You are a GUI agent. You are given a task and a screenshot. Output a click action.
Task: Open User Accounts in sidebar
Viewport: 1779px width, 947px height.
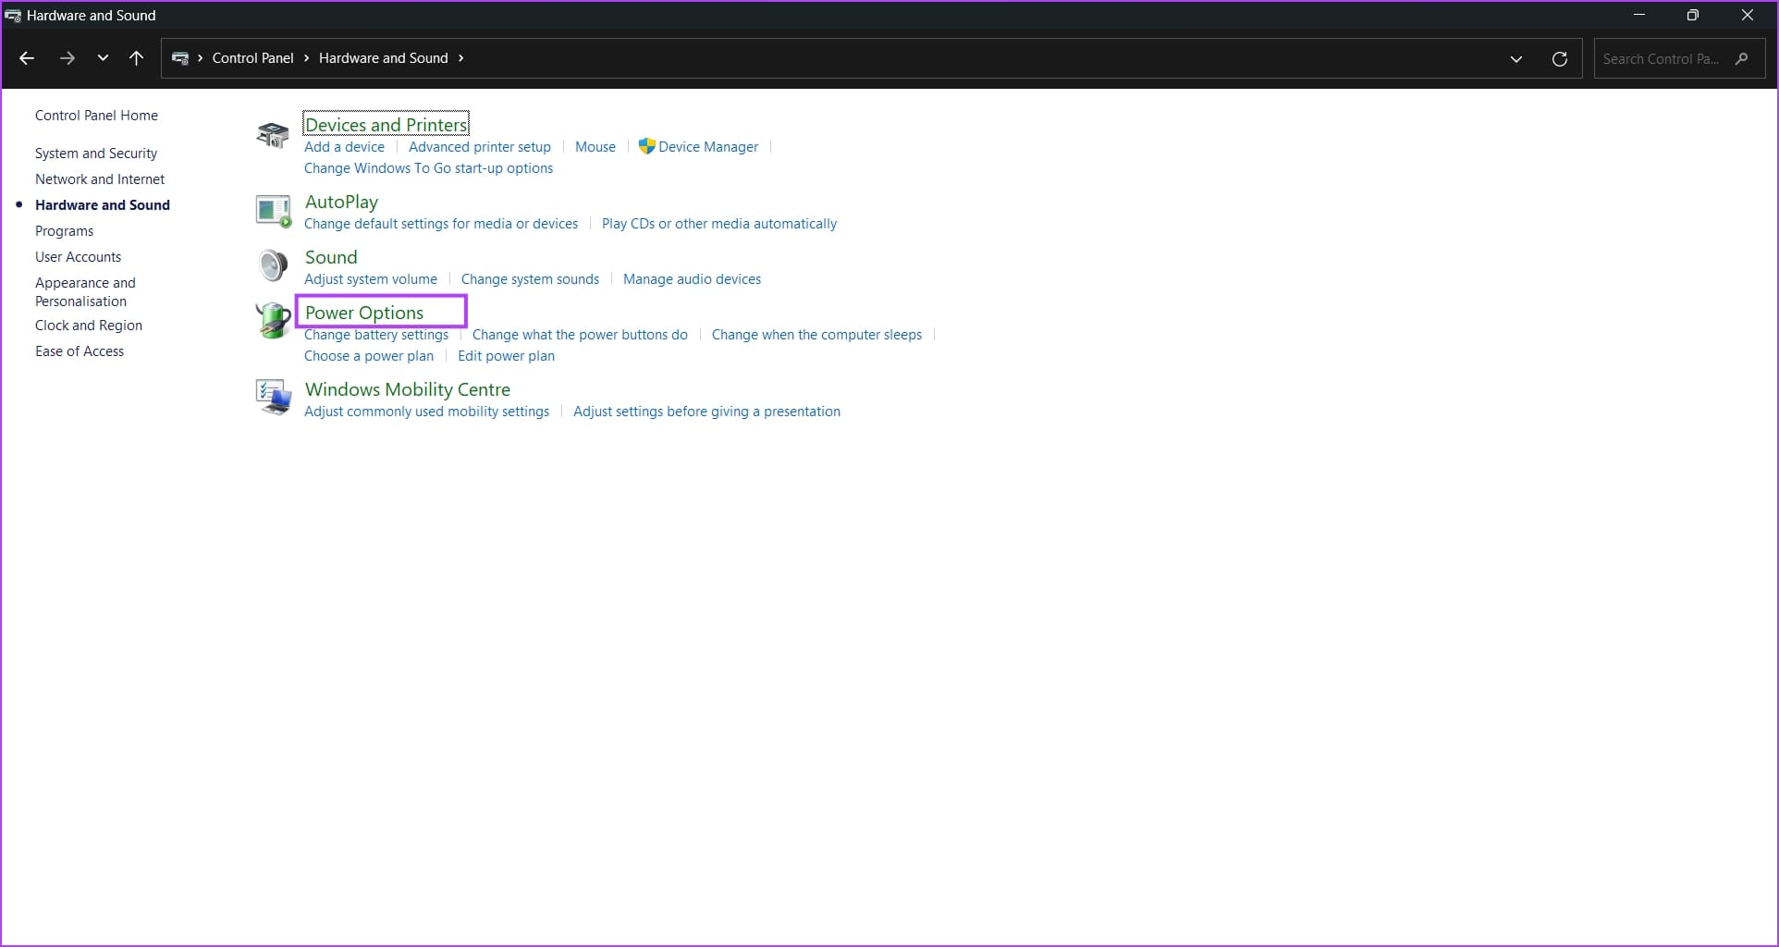pos(78,257)
